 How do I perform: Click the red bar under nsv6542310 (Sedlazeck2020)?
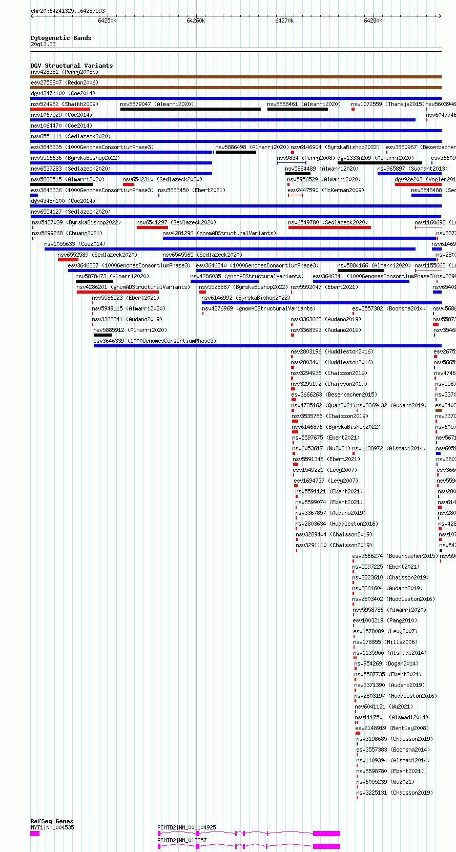pyautogui.click(x=128, y=184)
